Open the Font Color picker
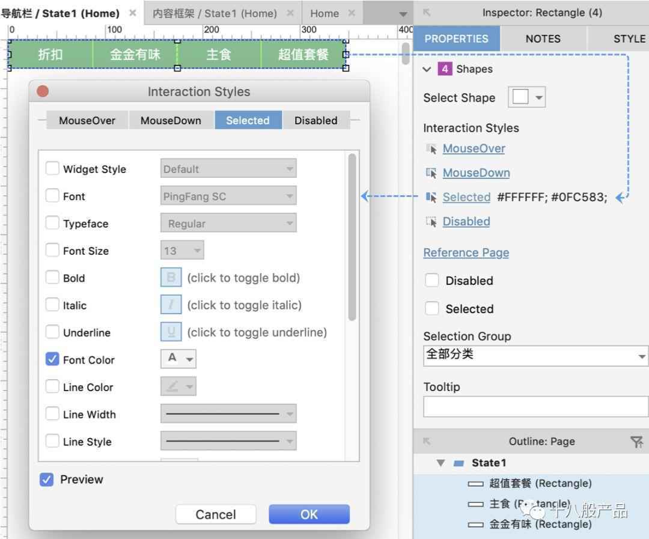 (178, 359)
